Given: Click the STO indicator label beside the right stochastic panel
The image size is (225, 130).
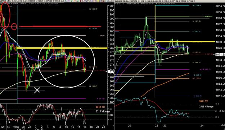Looking at the screenshot, I should 218,111.
